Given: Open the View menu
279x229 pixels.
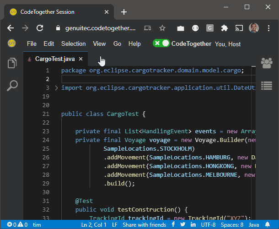Looking at the screenshot, I should (99, 44).
